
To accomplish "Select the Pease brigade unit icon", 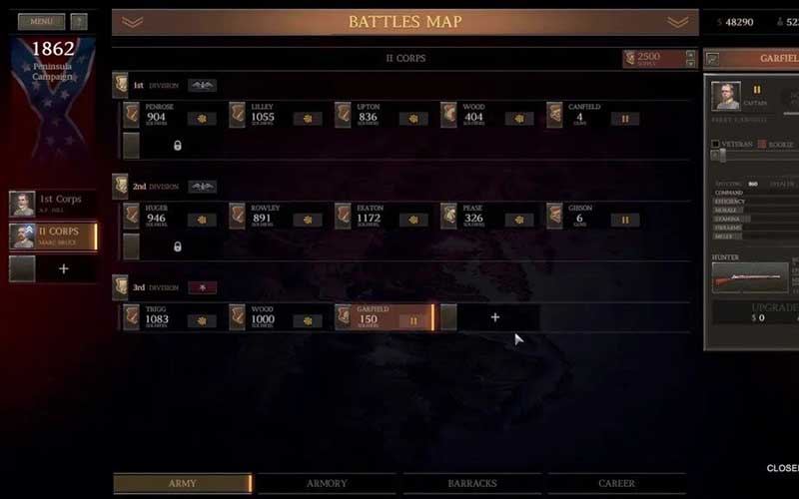I will click(x=448, y=217).
